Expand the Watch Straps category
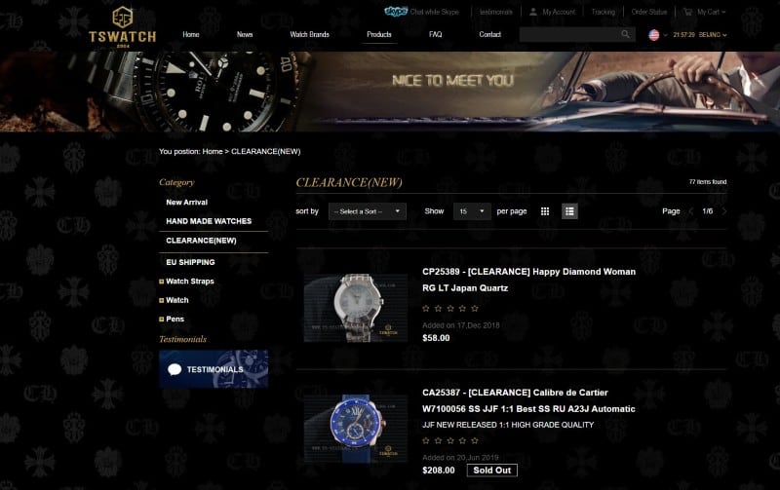The height and width of the screenshot is (490, 780). coord(161,282)
